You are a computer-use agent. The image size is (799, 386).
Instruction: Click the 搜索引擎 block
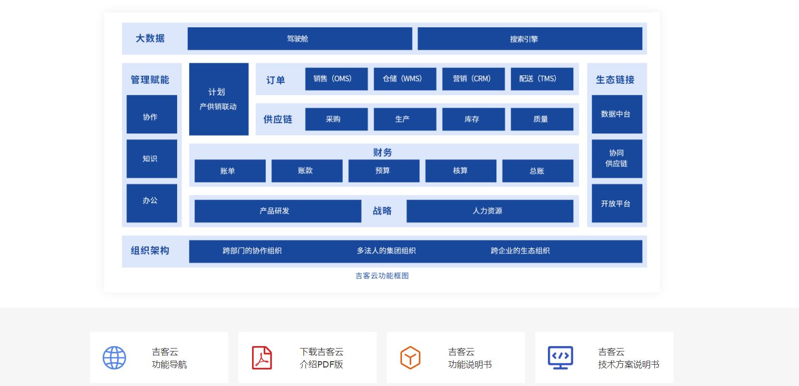530,38
